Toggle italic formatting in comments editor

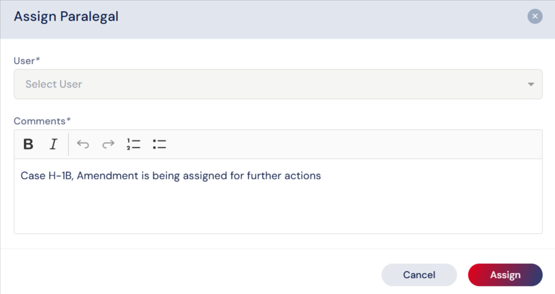[53, 144]
